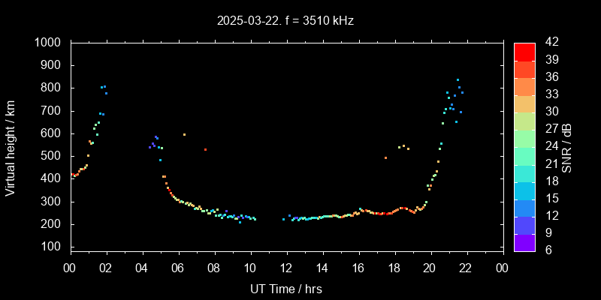Click the plot title showing 3510 kHz
This screenshot has height=300, width=601.
285,21
